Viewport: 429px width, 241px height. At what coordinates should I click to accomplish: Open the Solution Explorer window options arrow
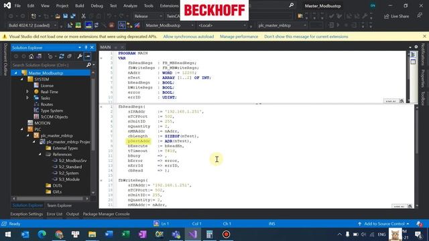tap(80, 48)
